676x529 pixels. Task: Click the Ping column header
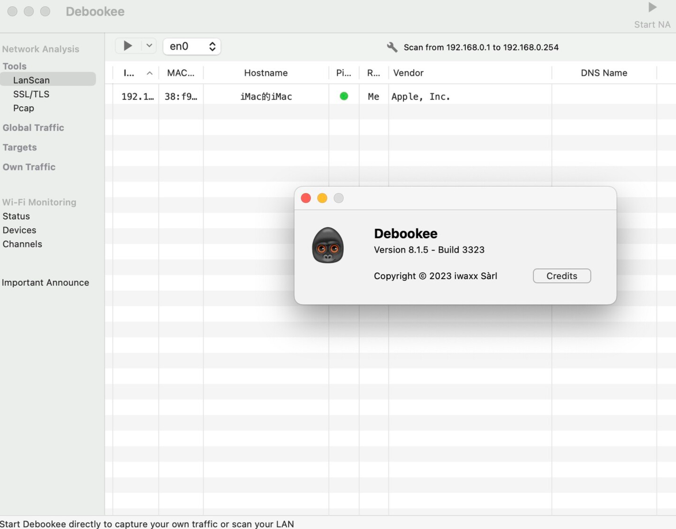click(x=343, y=73)
